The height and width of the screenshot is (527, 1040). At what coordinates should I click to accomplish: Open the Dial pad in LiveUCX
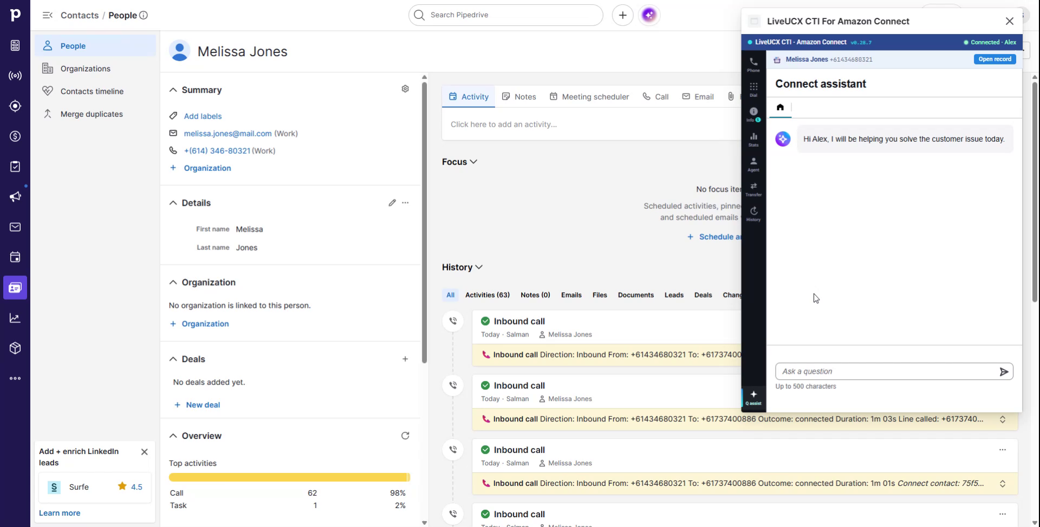[x=753, y=89]
